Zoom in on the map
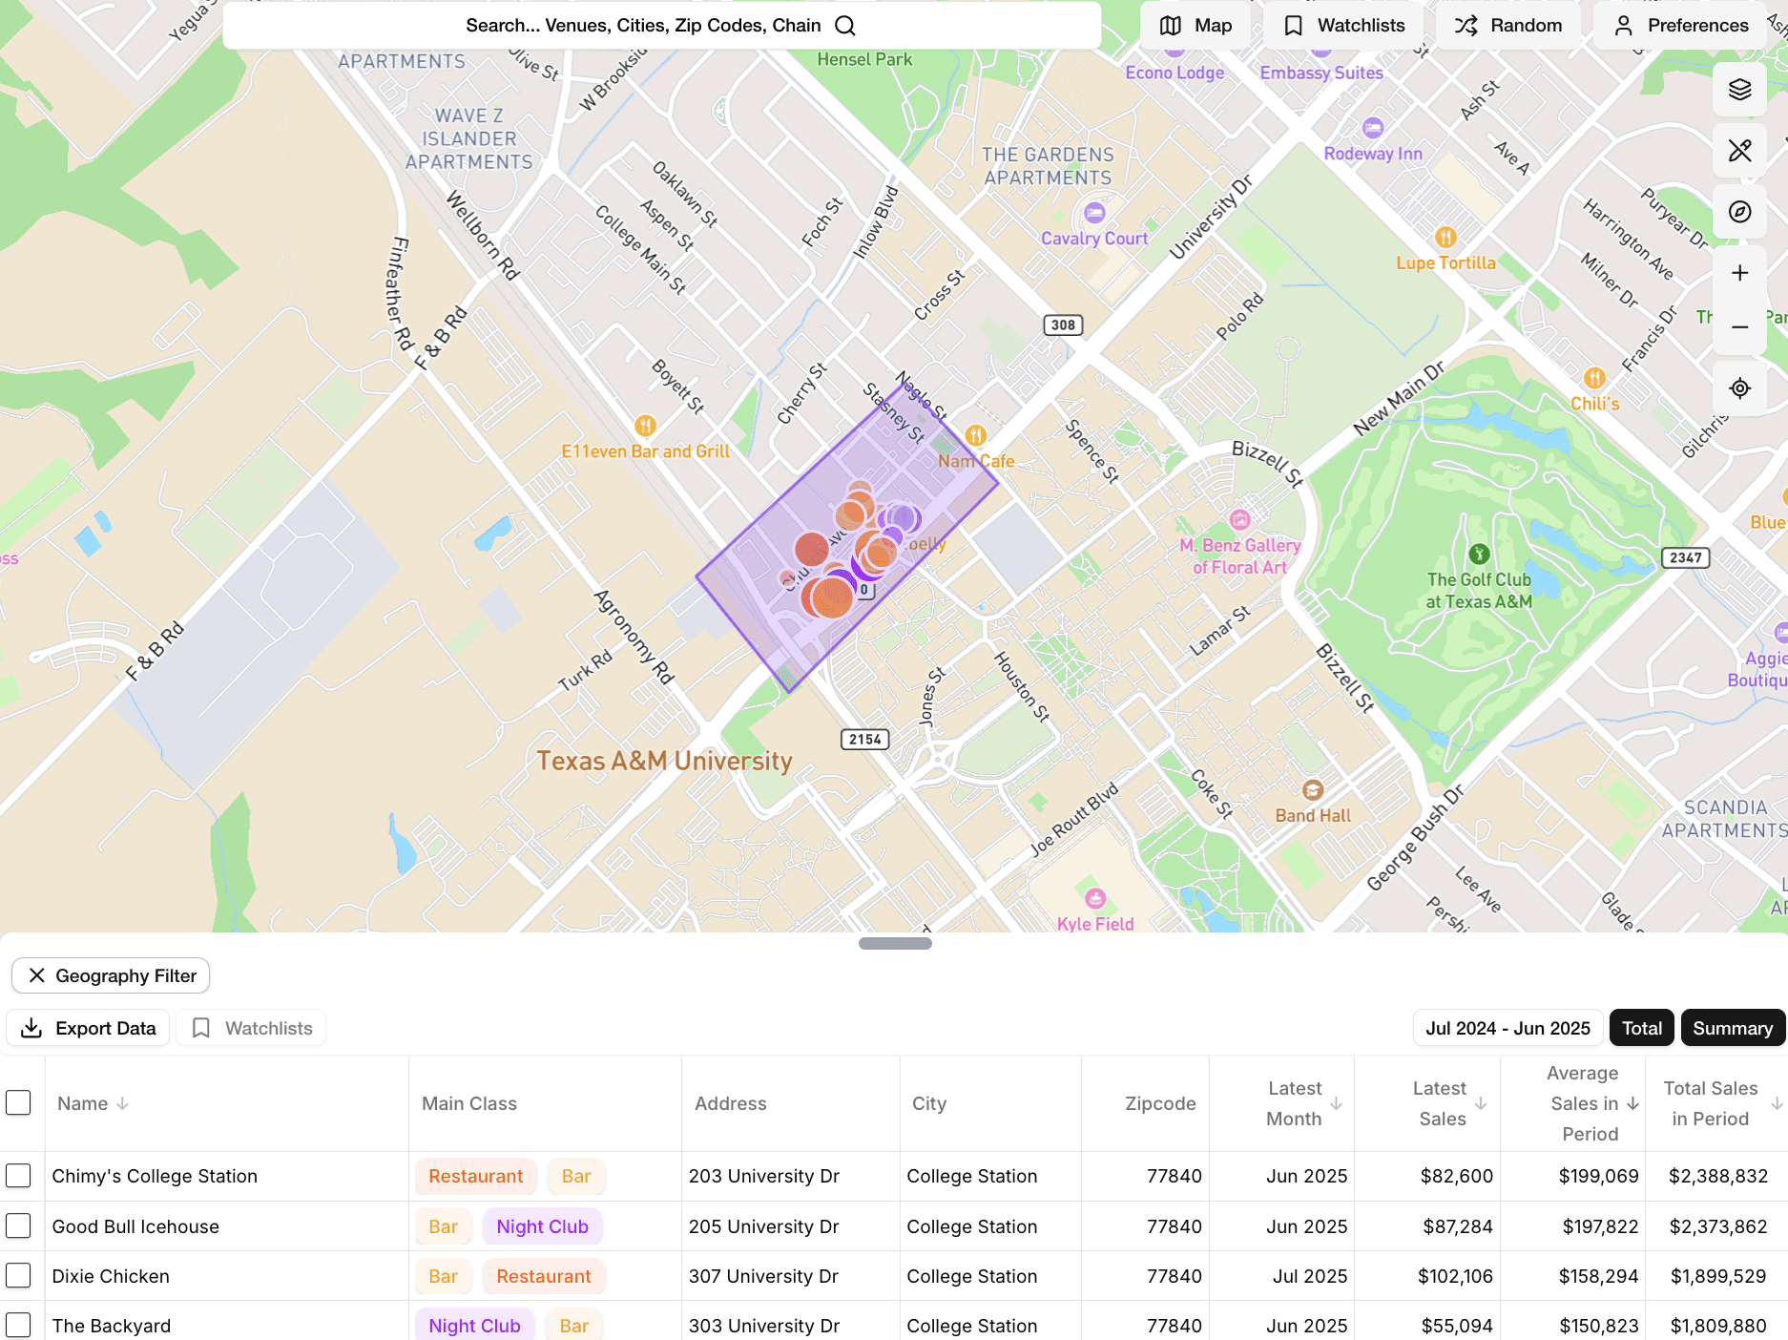Screen dimensions: 1788x1340 tap(1739, 273)
